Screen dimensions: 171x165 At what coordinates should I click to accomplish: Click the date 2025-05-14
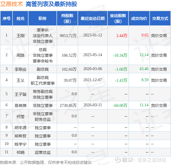tap(93, 55)
